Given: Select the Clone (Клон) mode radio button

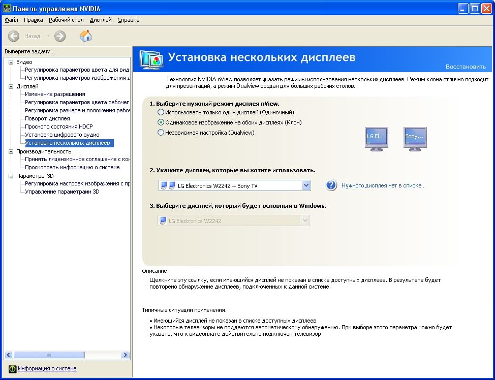Looking at the screenshot, I should point(161,122).
